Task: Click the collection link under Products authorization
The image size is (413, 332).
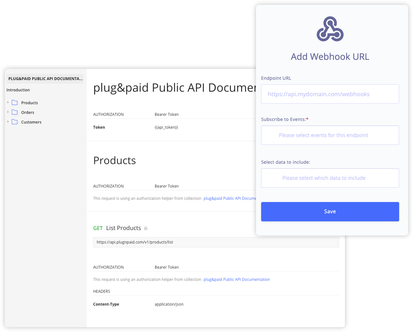Action: (x=230, y=198)
